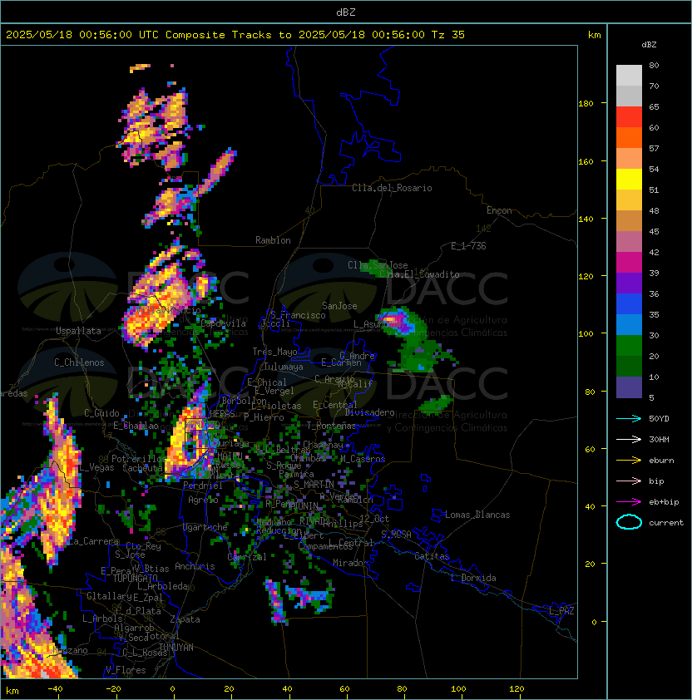Pick the light gray top swatch of dBZ scale
692x700 pixels.
point(629,76)
